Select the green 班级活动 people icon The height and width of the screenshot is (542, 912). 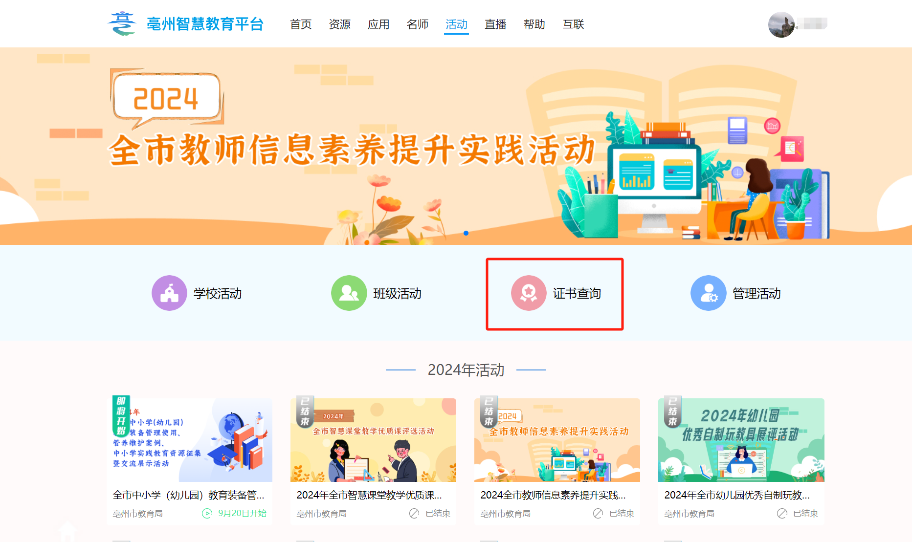(x=349, y=293)
